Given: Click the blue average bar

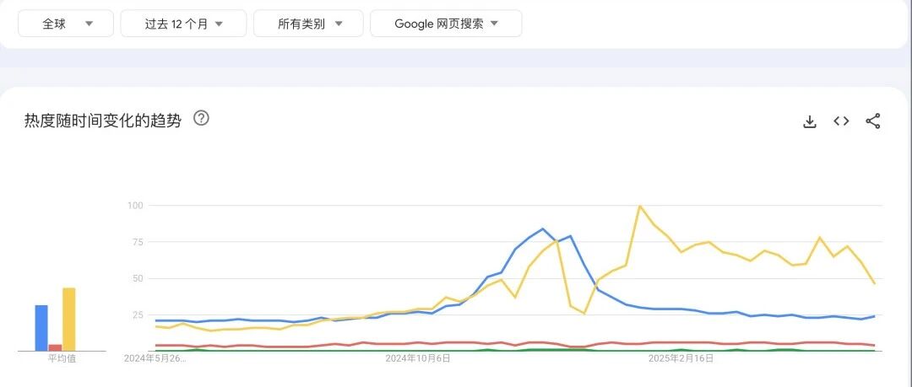Looking at the screenshot, I should coord(41,328).
